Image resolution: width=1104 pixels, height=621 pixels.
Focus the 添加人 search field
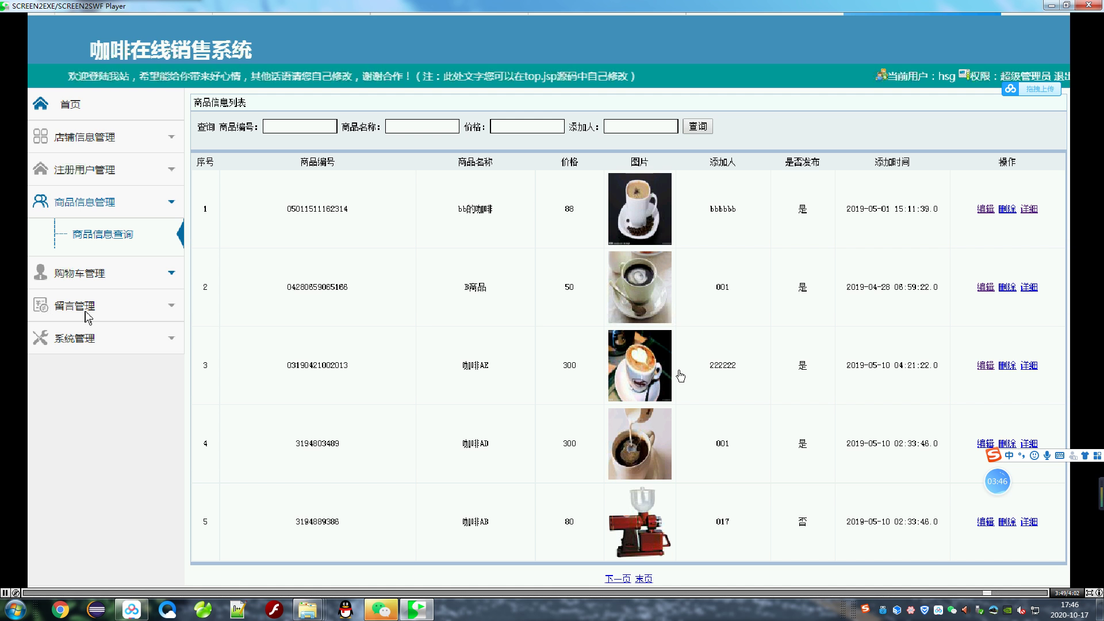[x=641, y=126]
